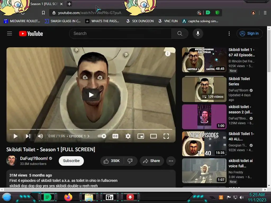Image resolution: width=271 pixels, height=203 pixels.
Task: Play the video with the center play button
Action: point(91,95)
